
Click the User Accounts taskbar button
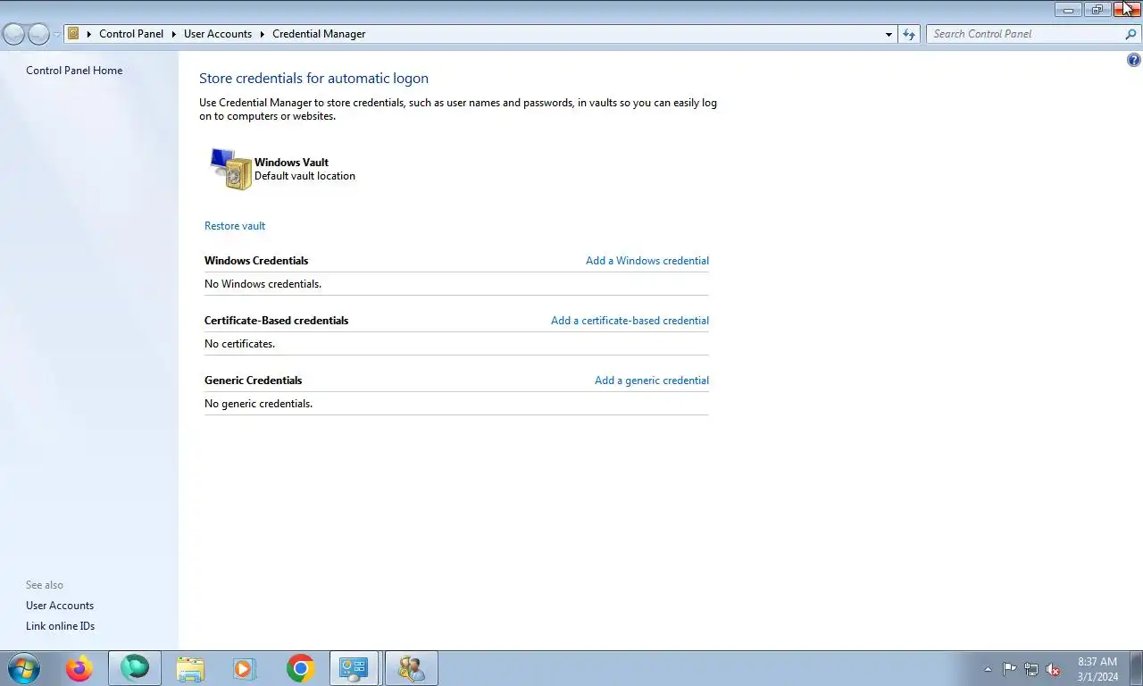pyautogui.click(x=411, y=668)
